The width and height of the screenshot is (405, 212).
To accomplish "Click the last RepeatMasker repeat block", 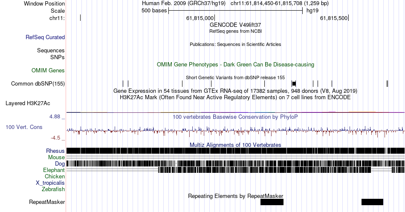I will pos(373,202).
